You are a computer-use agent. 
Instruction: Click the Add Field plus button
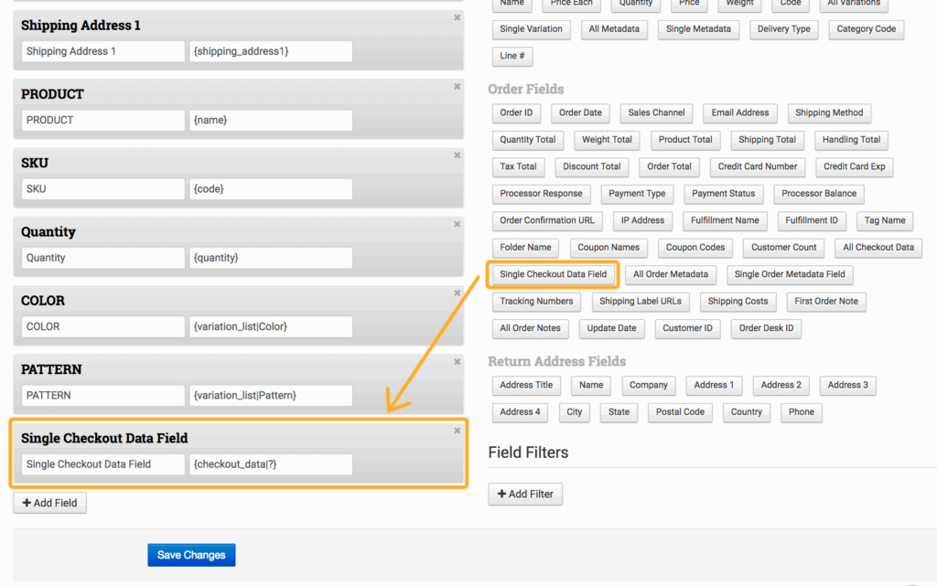point(50,503)
